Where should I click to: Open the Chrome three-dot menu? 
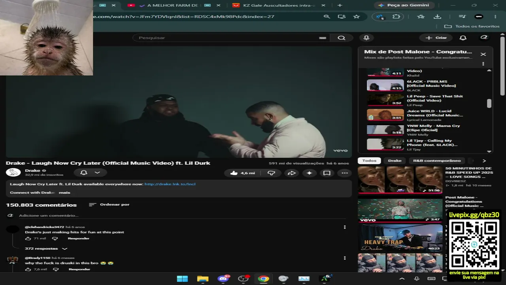pos(495,17)
